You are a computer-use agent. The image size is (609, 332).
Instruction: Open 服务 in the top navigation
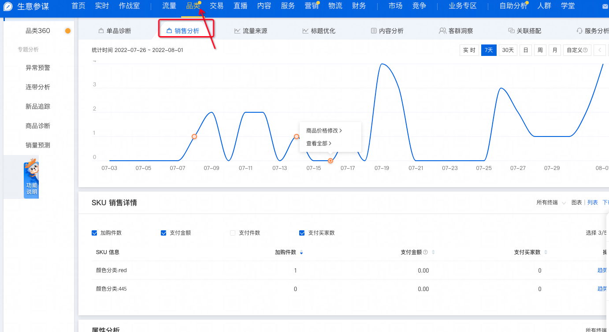pyautogui.click(x=288, y=6)
